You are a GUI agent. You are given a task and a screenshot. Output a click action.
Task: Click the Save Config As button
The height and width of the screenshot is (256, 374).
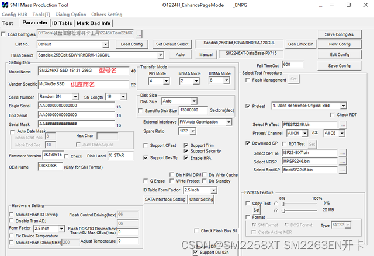pos(339,34)
